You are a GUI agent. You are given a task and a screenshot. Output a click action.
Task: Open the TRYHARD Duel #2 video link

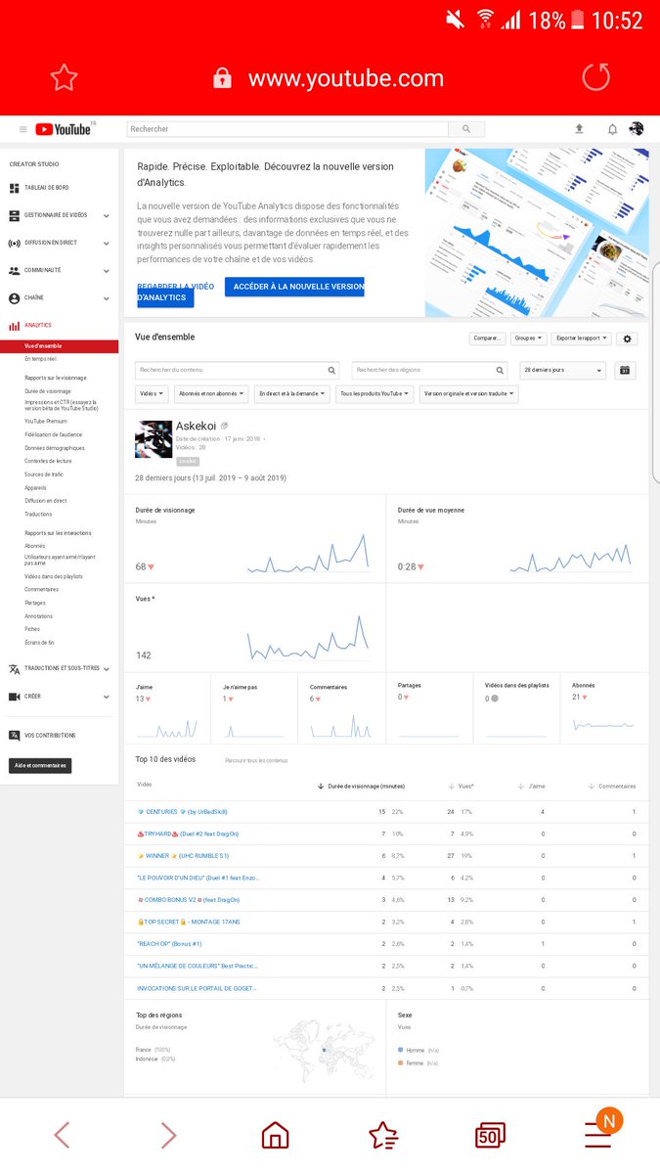188,834
